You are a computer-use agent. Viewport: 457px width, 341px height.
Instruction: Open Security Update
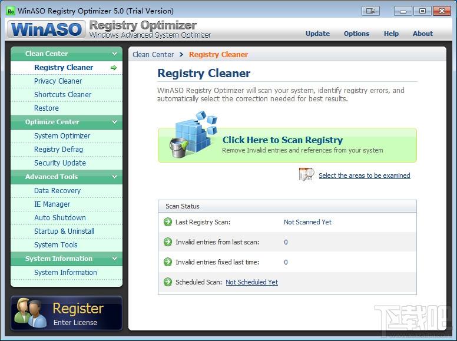[67, 163]
